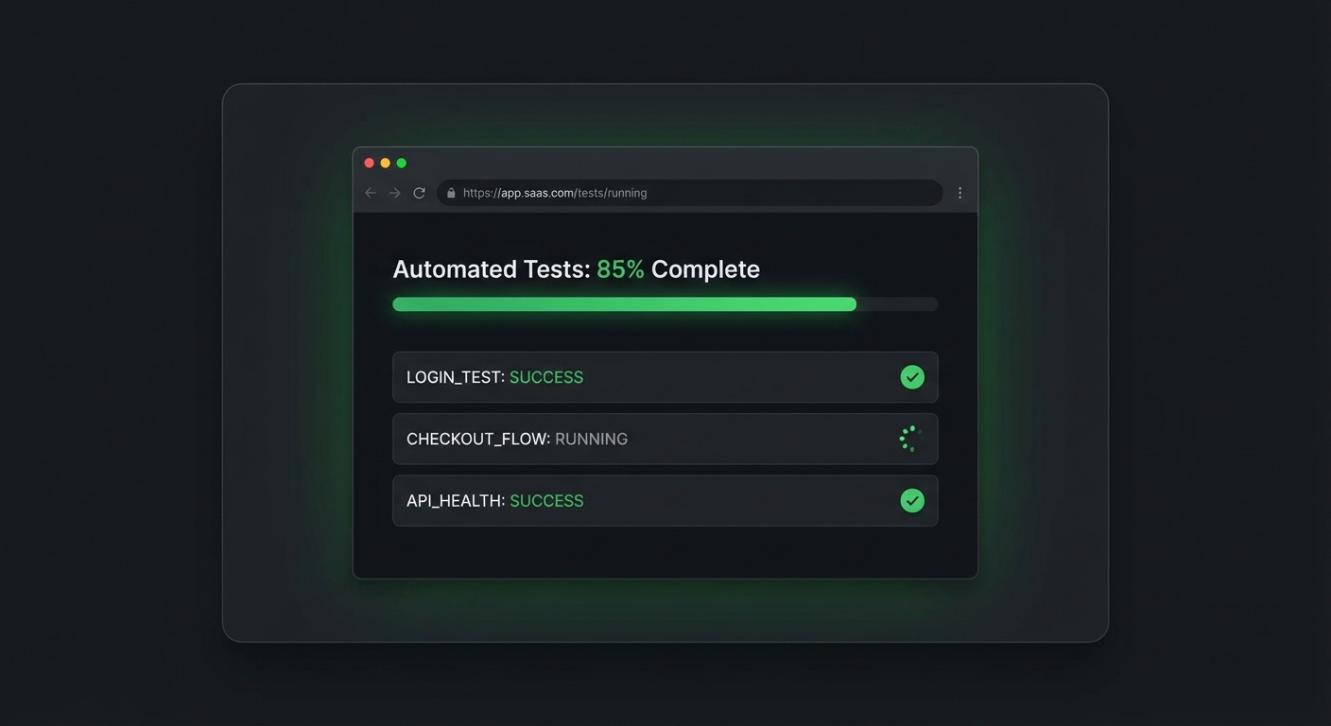Click the SUCCESS status label for LOGIN_TEST
Image resolution: width=1331 pixels, height=726 pixels.
[546, 376]
